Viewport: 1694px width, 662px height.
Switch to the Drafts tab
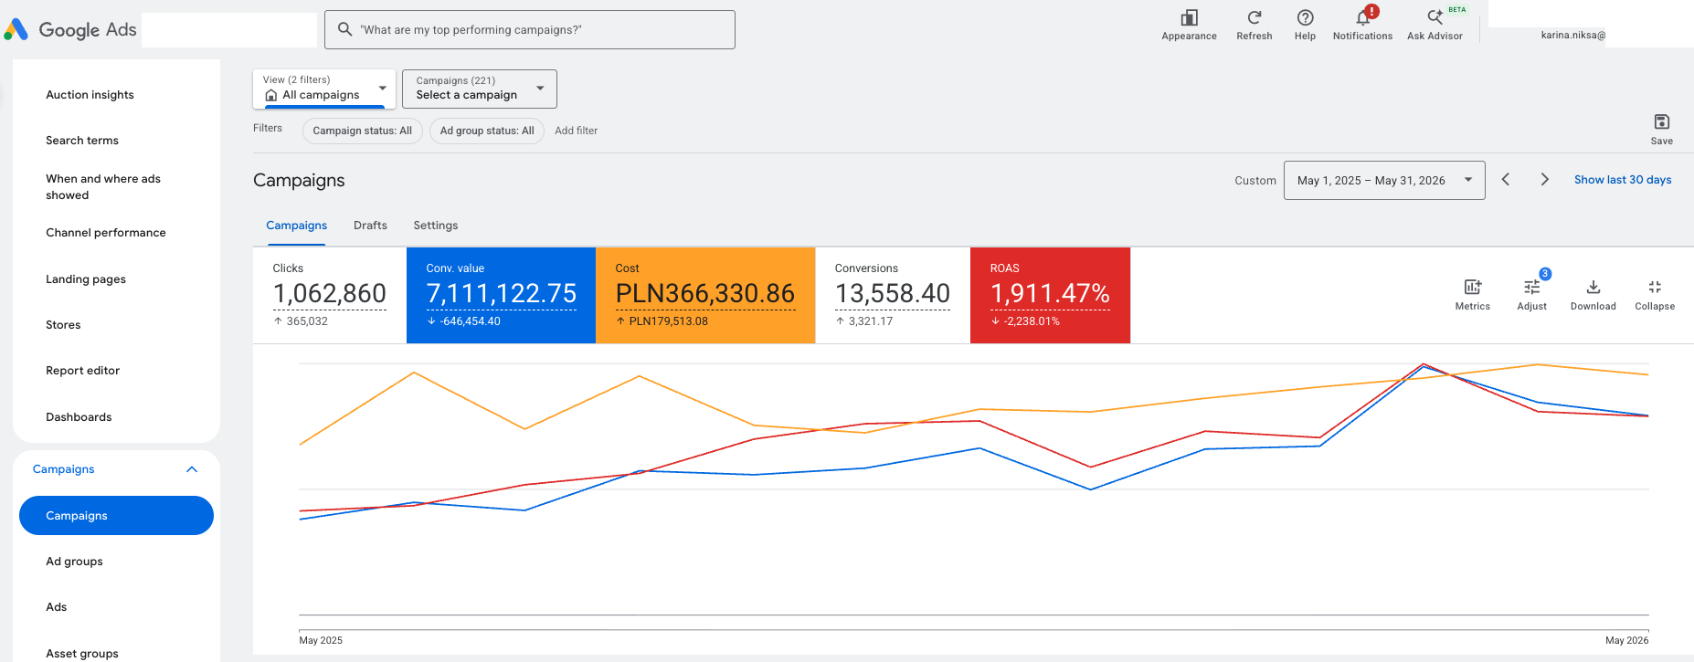[x=370, y=226]
